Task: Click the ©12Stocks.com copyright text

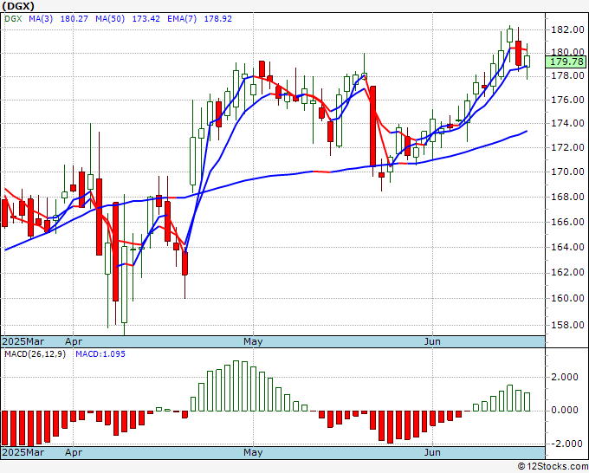Action: (553, 467)
